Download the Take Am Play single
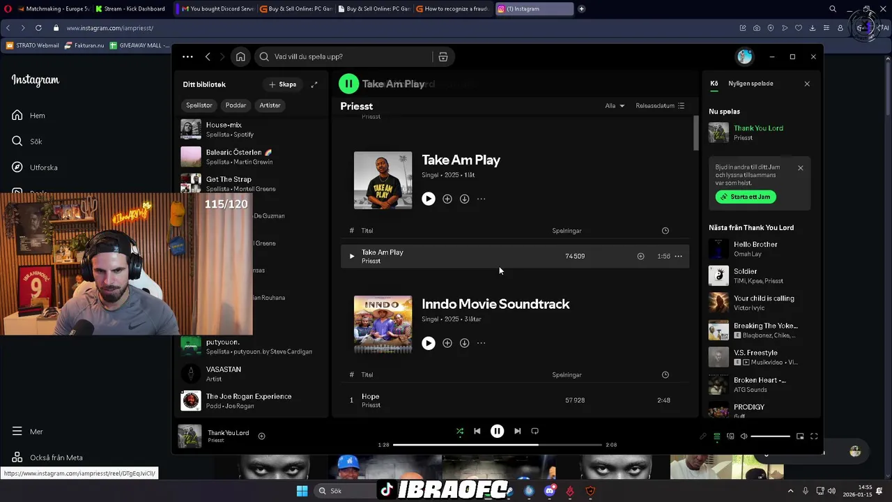 click(464, 199)
